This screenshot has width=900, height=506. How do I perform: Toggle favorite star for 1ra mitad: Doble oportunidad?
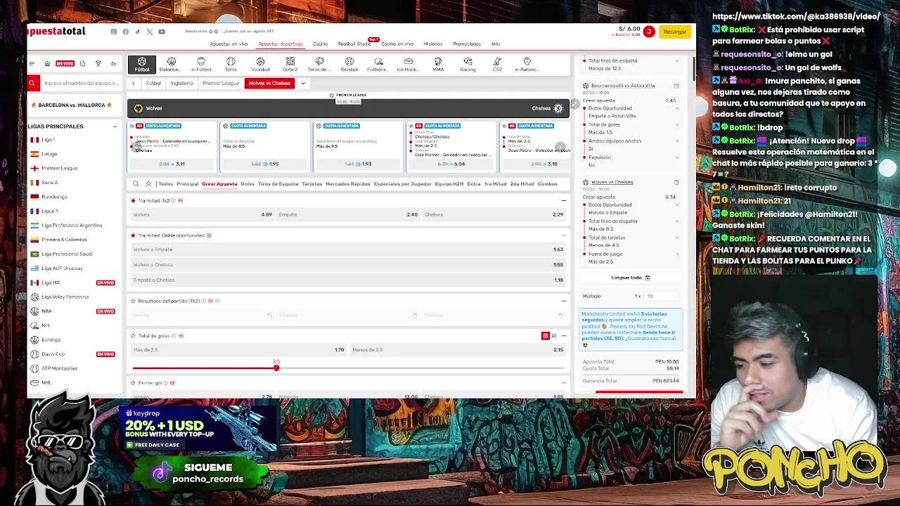click(133, 235)
